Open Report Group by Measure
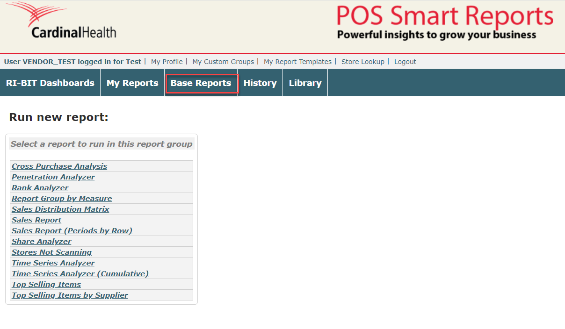This screenshot has width=565, height=329. (x=62, y=199)
